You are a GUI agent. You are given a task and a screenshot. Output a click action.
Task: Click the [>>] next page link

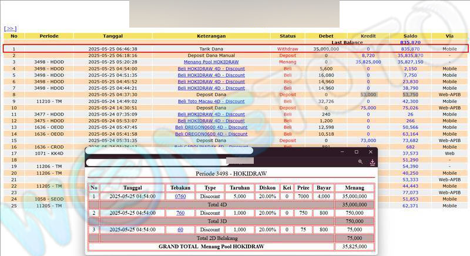coord(10,28)
